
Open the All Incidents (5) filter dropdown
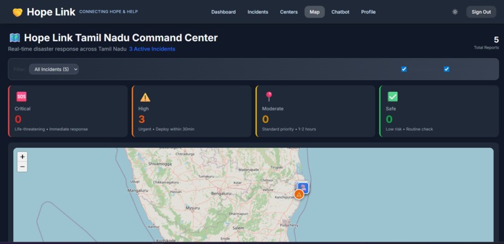coord(54,69)
